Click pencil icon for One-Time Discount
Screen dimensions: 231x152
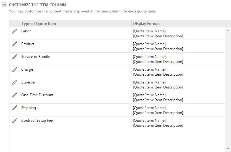click(15, 95)
